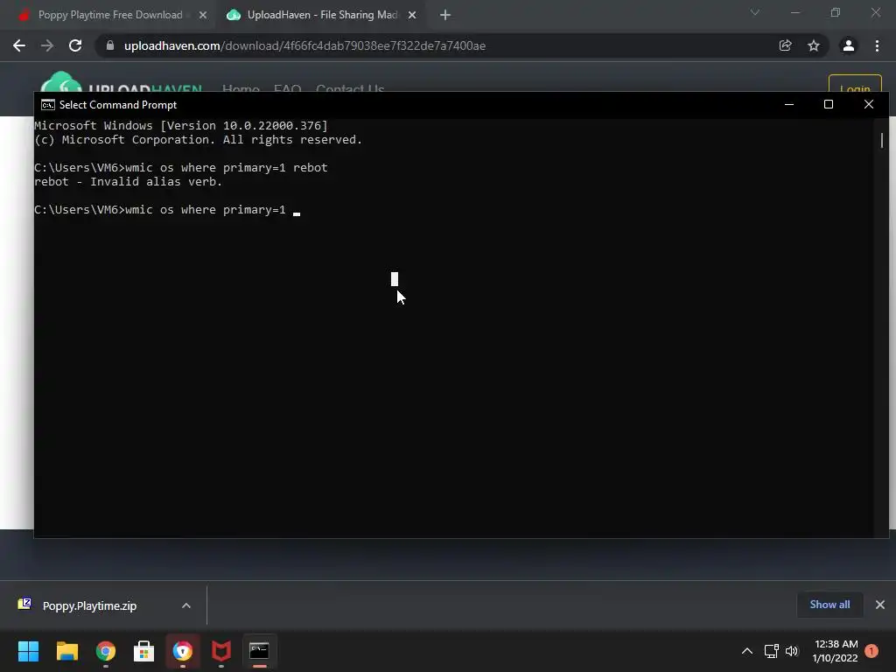Open the Windows Start menu
This screenshot has height=672, width=896.
(x=28, y=651)
